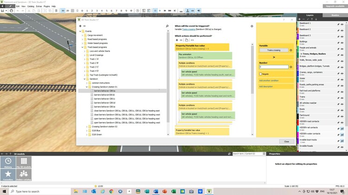This screenshot has width=348, height=195.
Task: Open trigger settings gear icon
Action: 252,26
